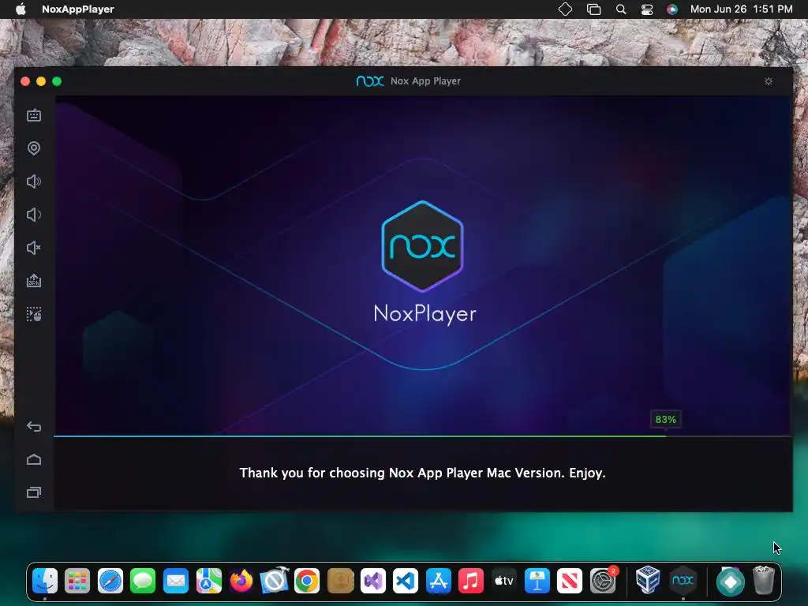Launch Google Chrome from the Dock
Viewport: 808px width, 606px height.
coord(307,582)
